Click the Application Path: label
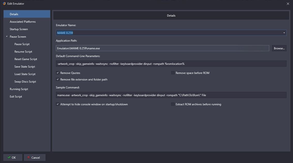293x163 pixels. coord(66,41)
